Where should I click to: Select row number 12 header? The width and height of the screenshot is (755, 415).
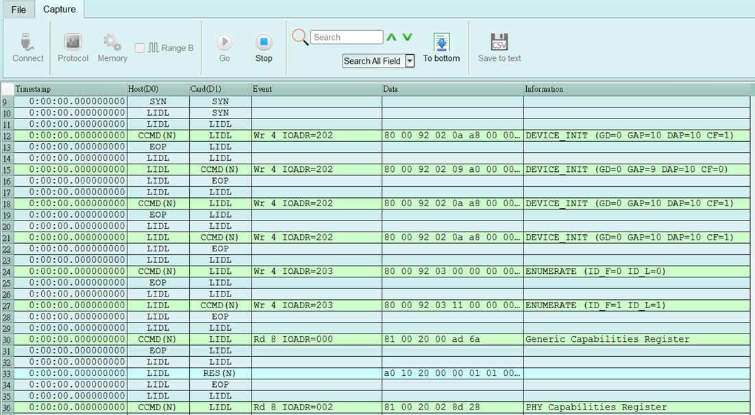pos(8,136)
